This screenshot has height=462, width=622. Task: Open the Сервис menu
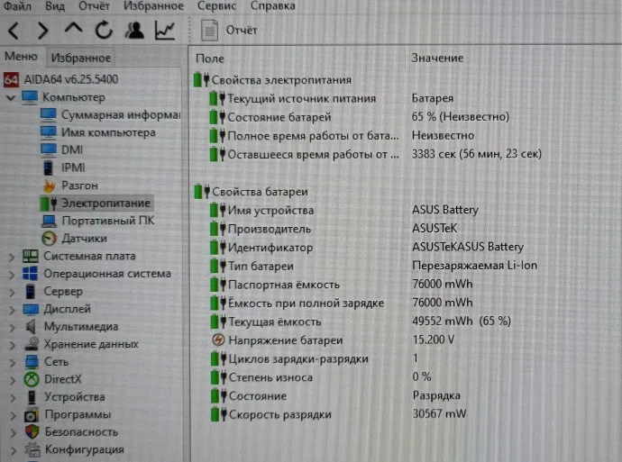pos(216,6)
